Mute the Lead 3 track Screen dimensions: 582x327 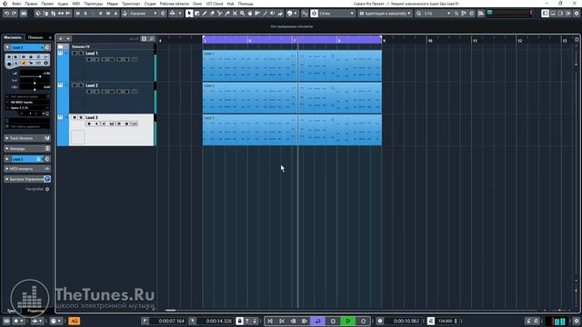tap(75, 117)
